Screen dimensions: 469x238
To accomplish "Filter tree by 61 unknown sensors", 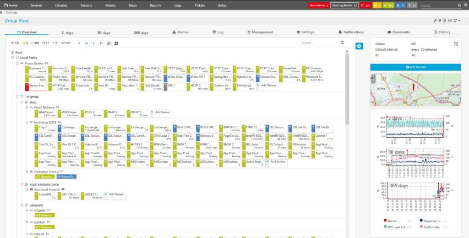I will (55, 43).
